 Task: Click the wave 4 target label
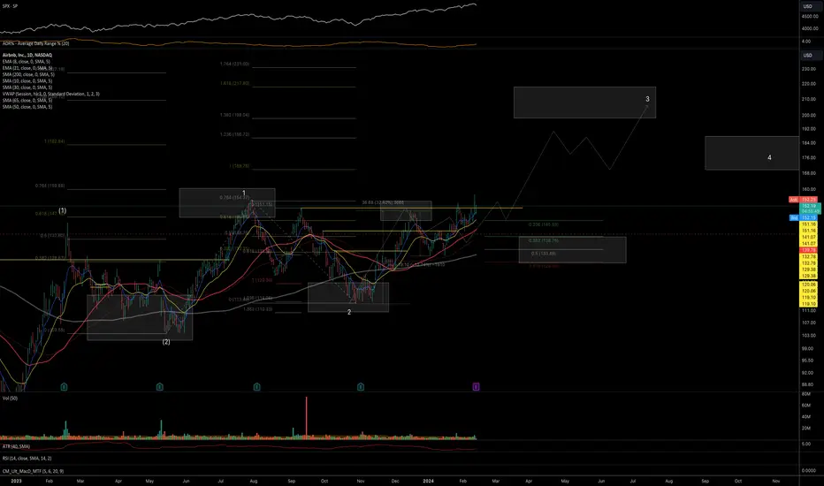pos(769,157)
